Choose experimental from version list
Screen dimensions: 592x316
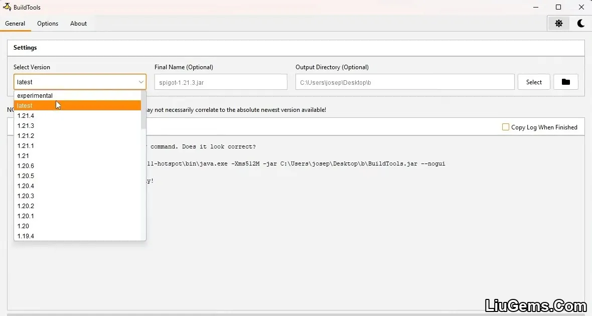77,95
